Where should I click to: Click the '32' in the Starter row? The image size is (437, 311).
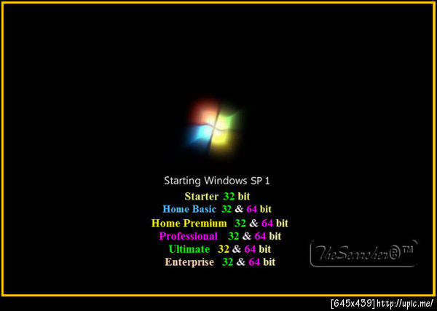tap(229, 197)
